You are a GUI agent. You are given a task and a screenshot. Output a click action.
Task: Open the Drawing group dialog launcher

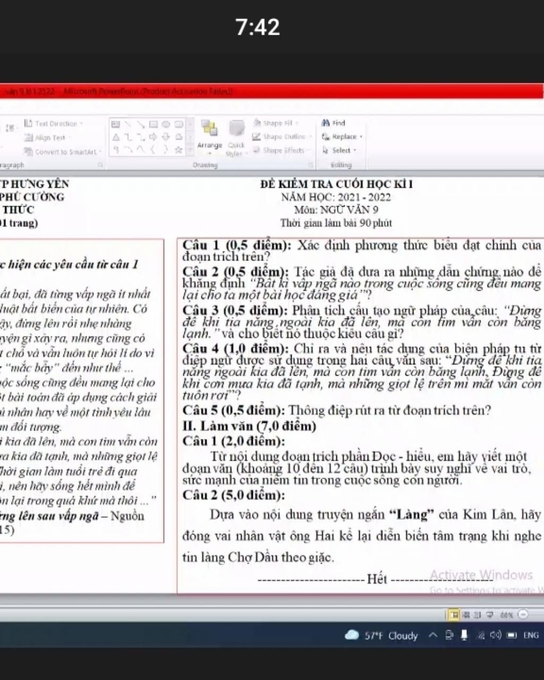tap(310, 165)
